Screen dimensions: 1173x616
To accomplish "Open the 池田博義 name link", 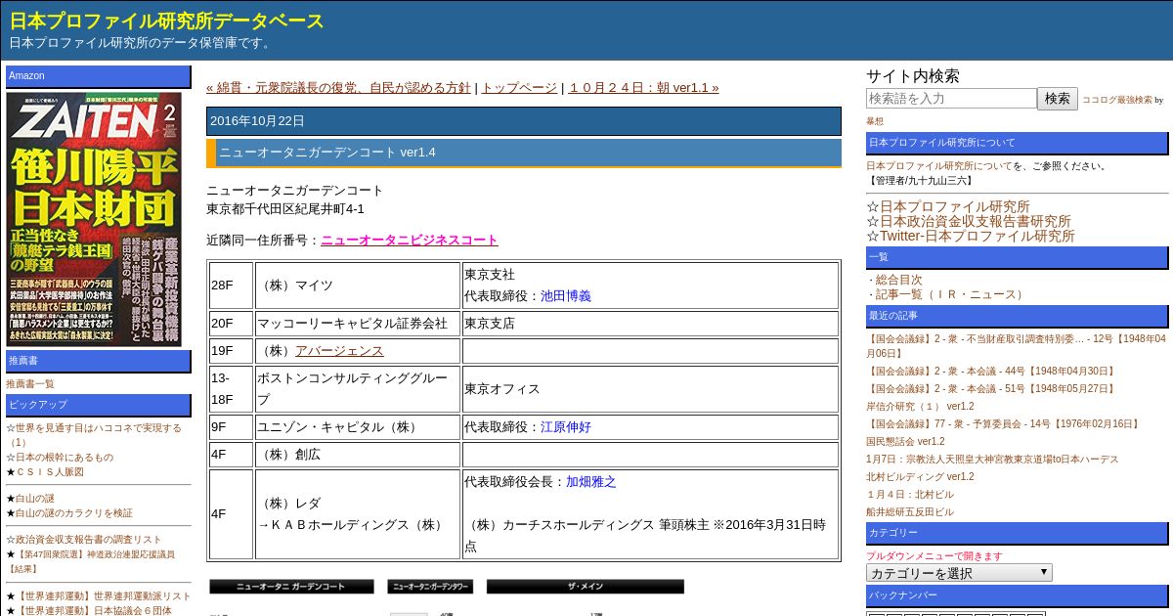I will coord(566,295).
